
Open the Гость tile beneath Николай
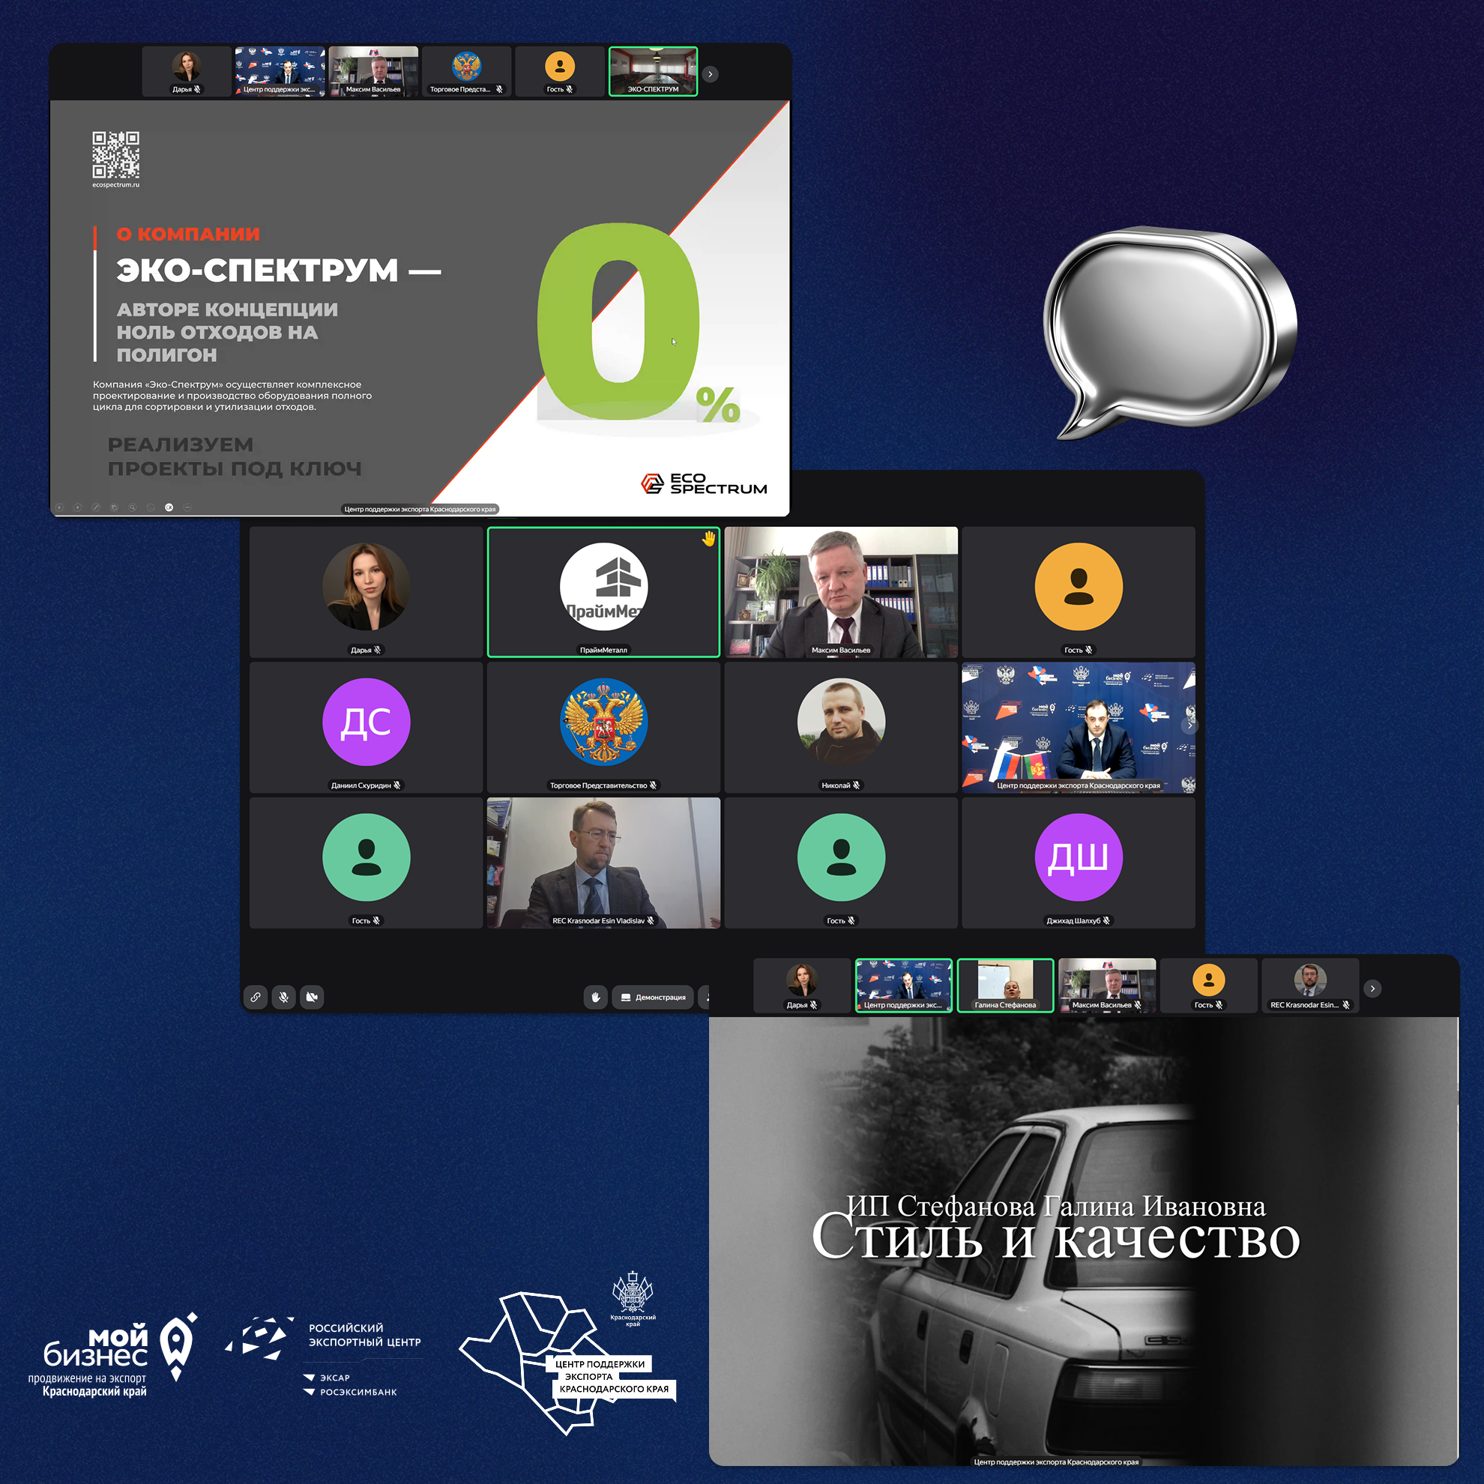point(841,863)
